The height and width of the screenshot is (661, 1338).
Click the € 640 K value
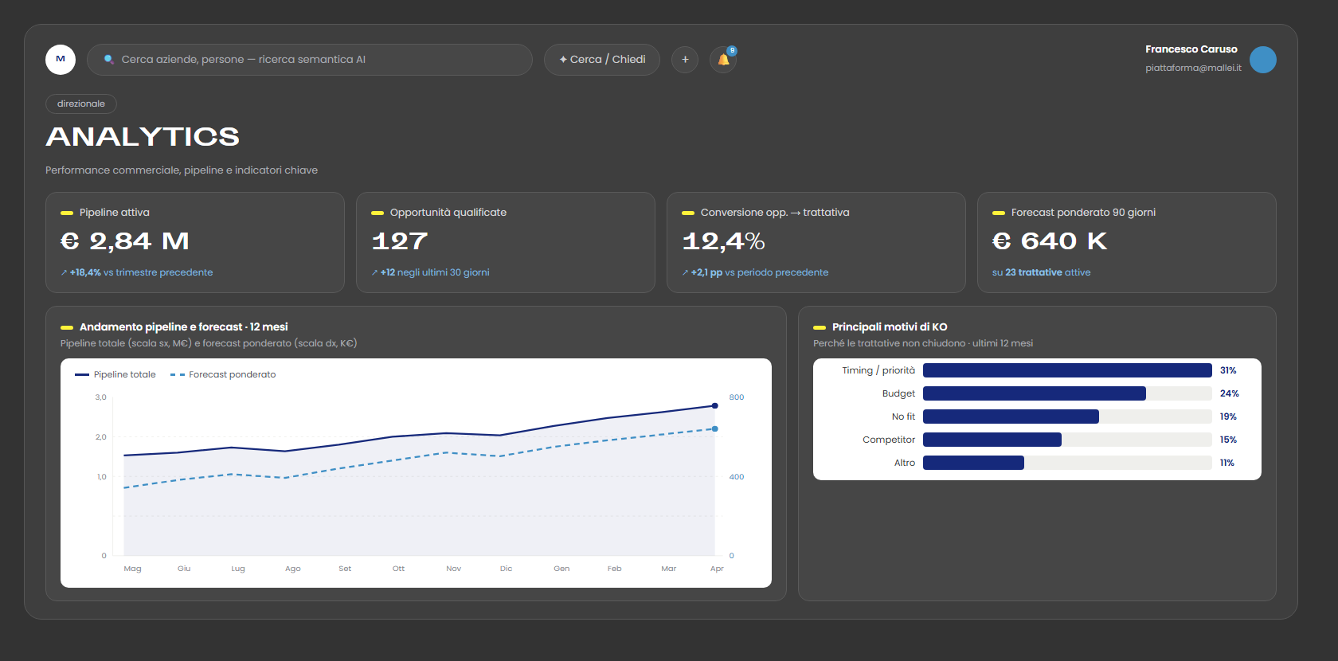[x=1050, y=241]
